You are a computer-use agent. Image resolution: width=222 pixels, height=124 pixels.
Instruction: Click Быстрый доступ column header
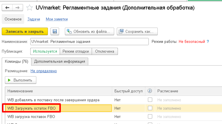(x=129, y=91)
